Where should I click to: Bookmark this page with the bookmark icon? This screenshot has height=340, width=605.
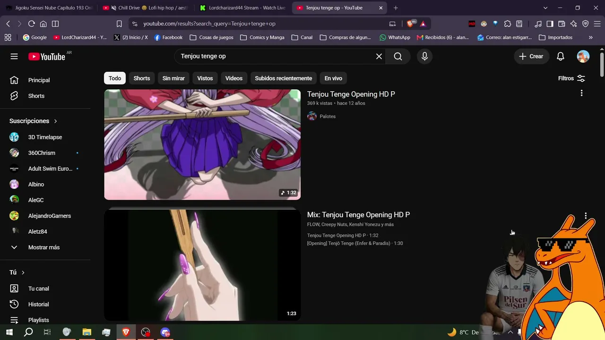pyautogui.click(x=119, y=24)
